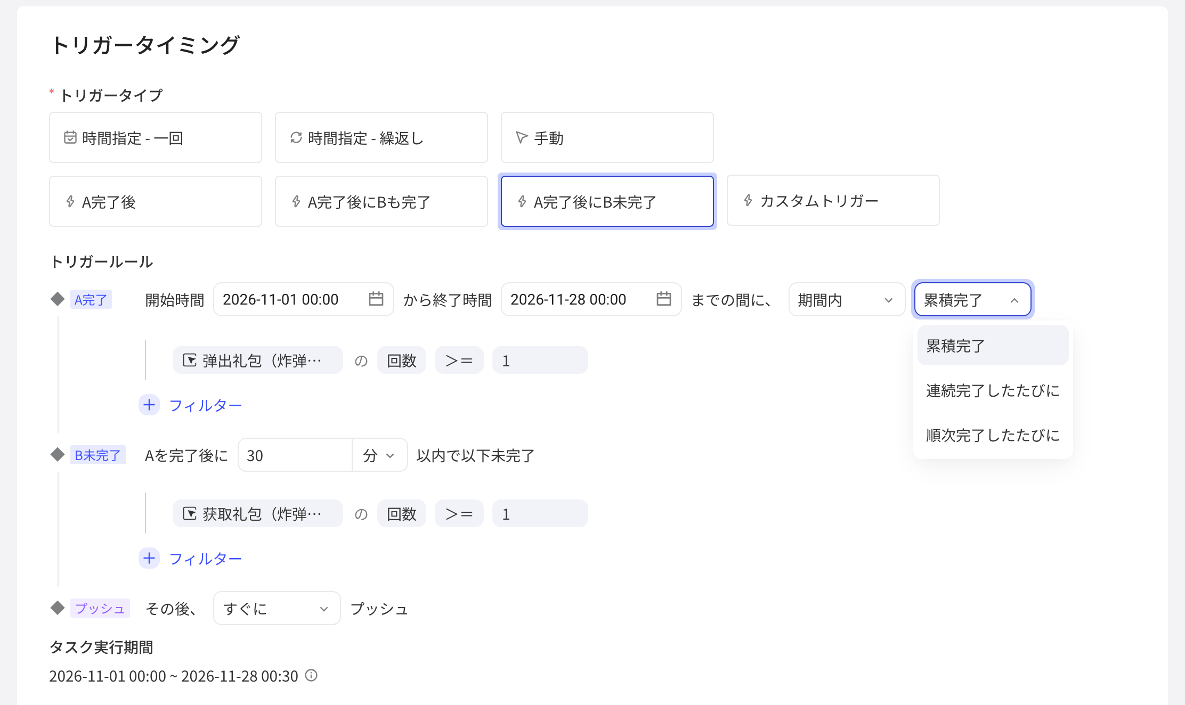The width and height of the screenshot is (1185, 705).
Task: Select the A完了後にB未完了 trigger type
Action: [x=607, y=201]
